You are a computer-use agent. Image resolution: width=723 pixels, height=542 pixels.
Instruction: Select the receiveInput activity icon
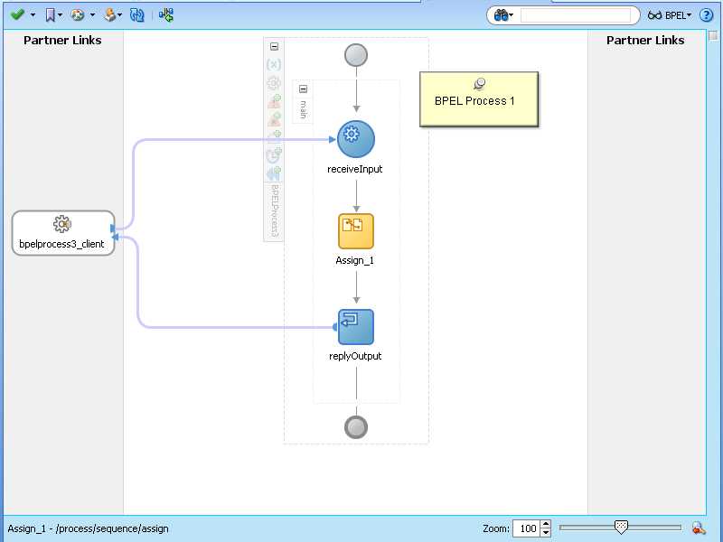(x=355, y=137)
